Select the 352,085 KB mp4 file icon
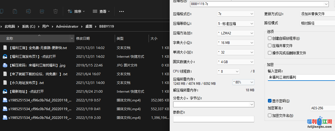Image resolution: width=335 pixels, height=131 pixels. point(5,100)
